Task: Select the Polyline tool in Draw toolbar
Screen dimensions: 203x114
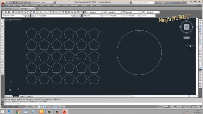Action: tap(2, 26)
